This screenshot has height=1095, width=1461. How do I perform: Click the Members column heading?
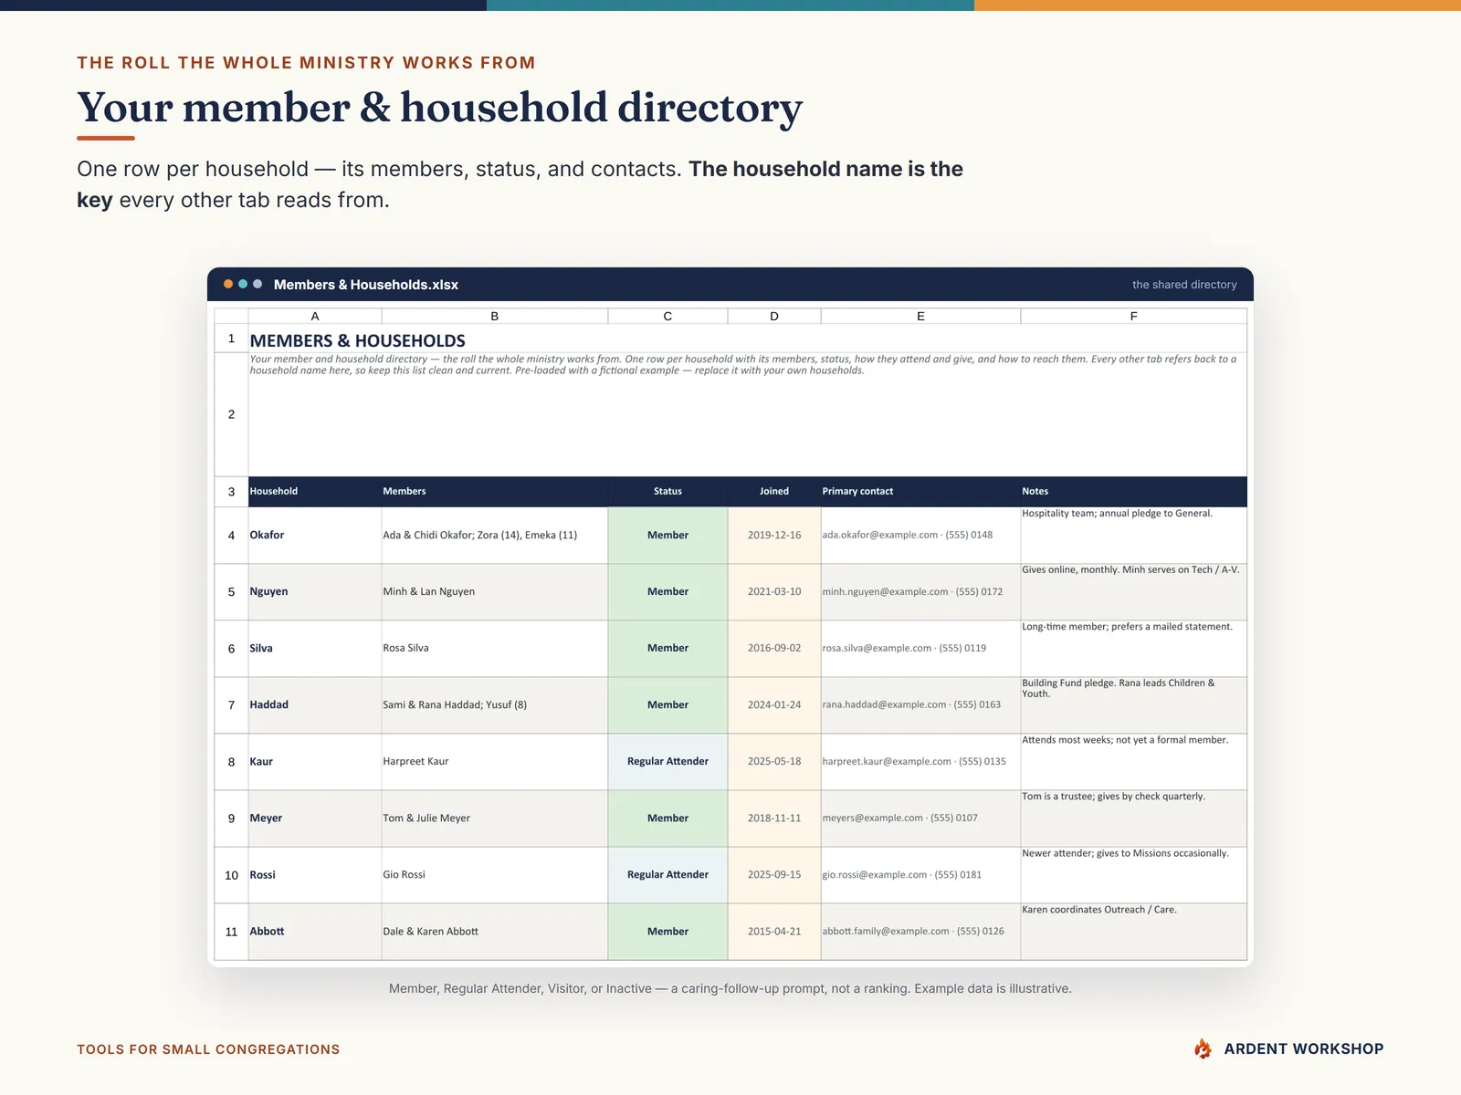(495, 491)
